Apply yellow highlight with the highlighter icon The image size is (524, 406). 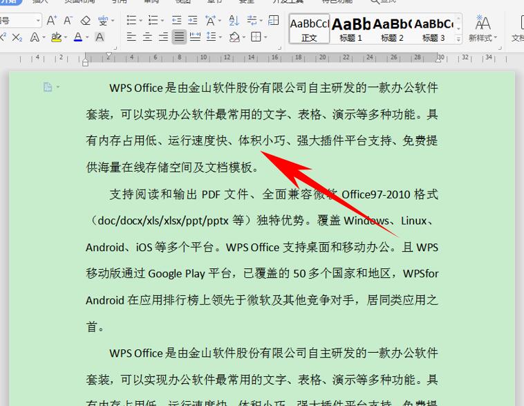(56, 37)
